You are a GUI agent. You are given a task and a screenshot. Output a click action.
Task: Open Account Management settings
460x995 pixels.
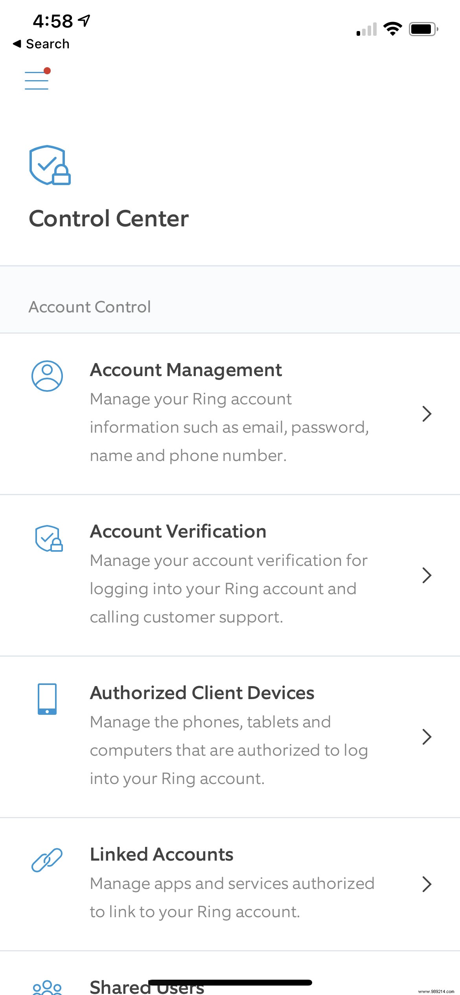186,370
